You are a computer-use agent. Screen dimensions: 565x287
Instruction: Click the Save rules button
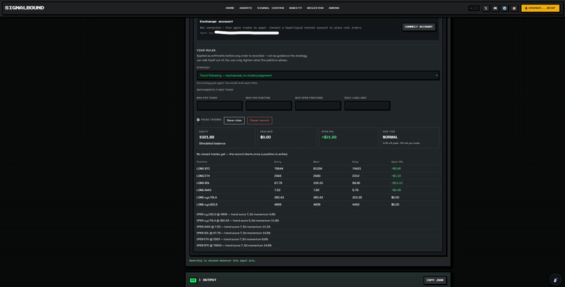[234, 121]
